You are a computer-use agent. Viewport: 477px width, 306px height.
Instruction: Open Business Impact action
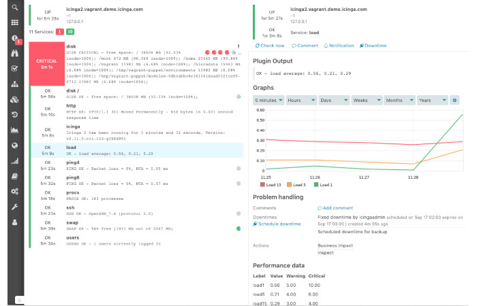pos(335,245)
